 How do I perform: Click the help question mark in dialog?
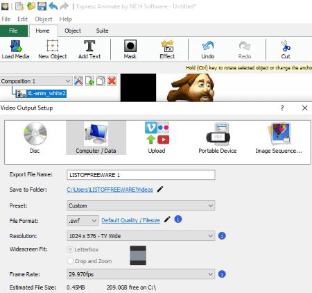click(x=282, y=108)
